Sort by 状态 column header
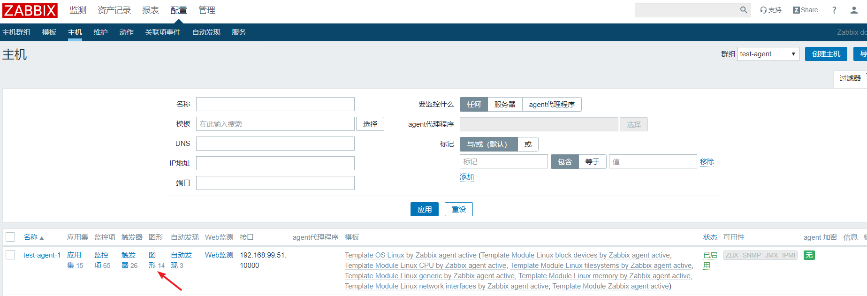The image size is (867, 296). tap(710, 237)
